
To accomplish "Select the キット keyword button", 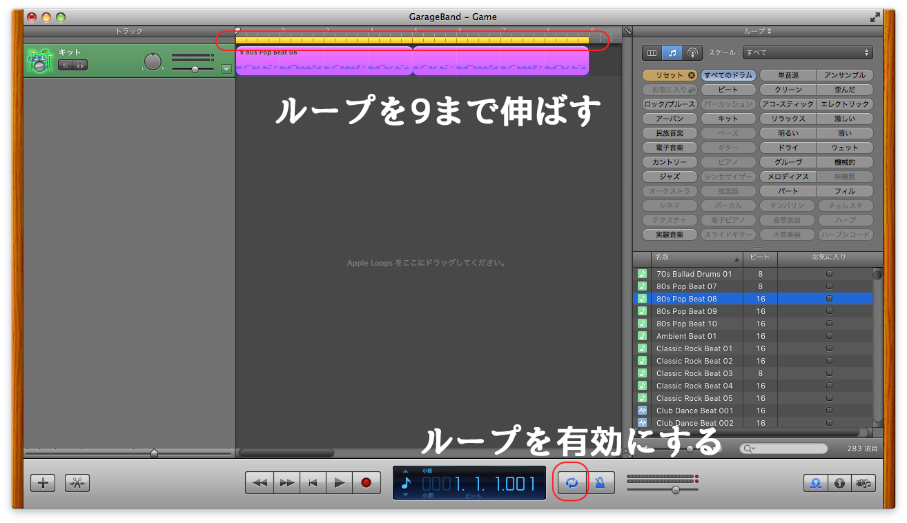I will (728, 119).
